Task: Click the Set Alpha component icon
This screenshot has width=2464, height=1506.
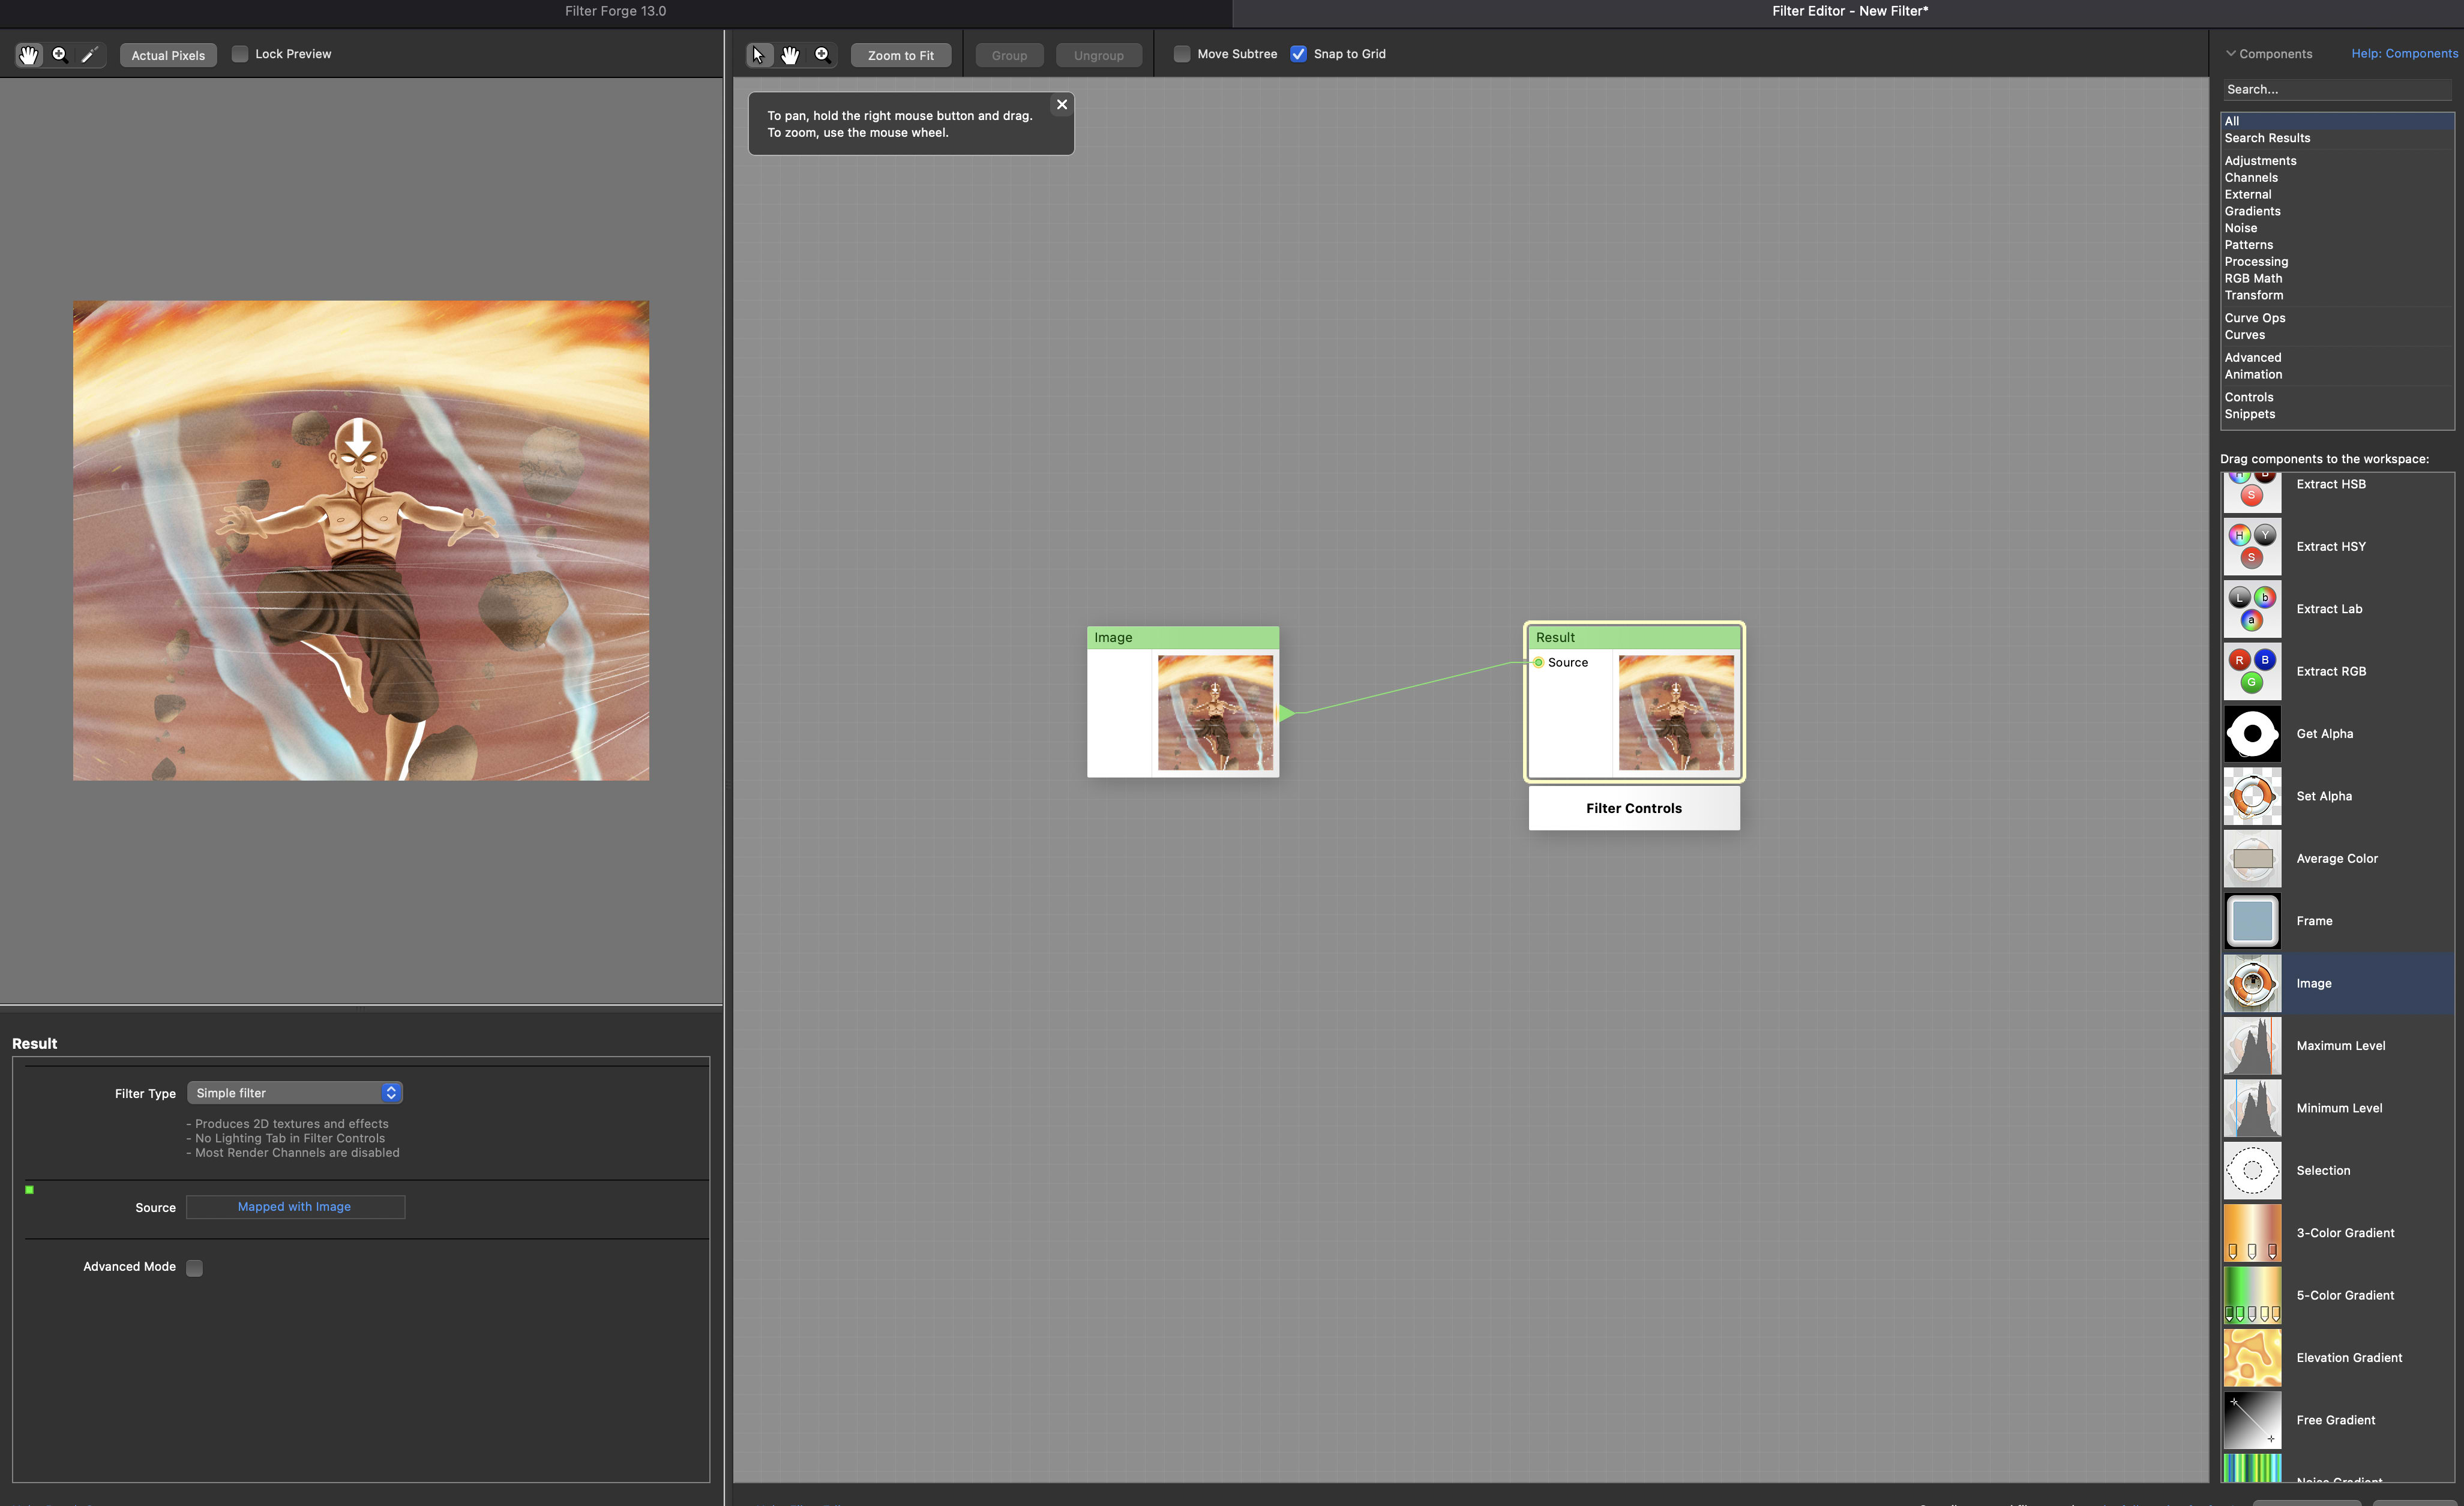Action: [x=2252, y=796]
